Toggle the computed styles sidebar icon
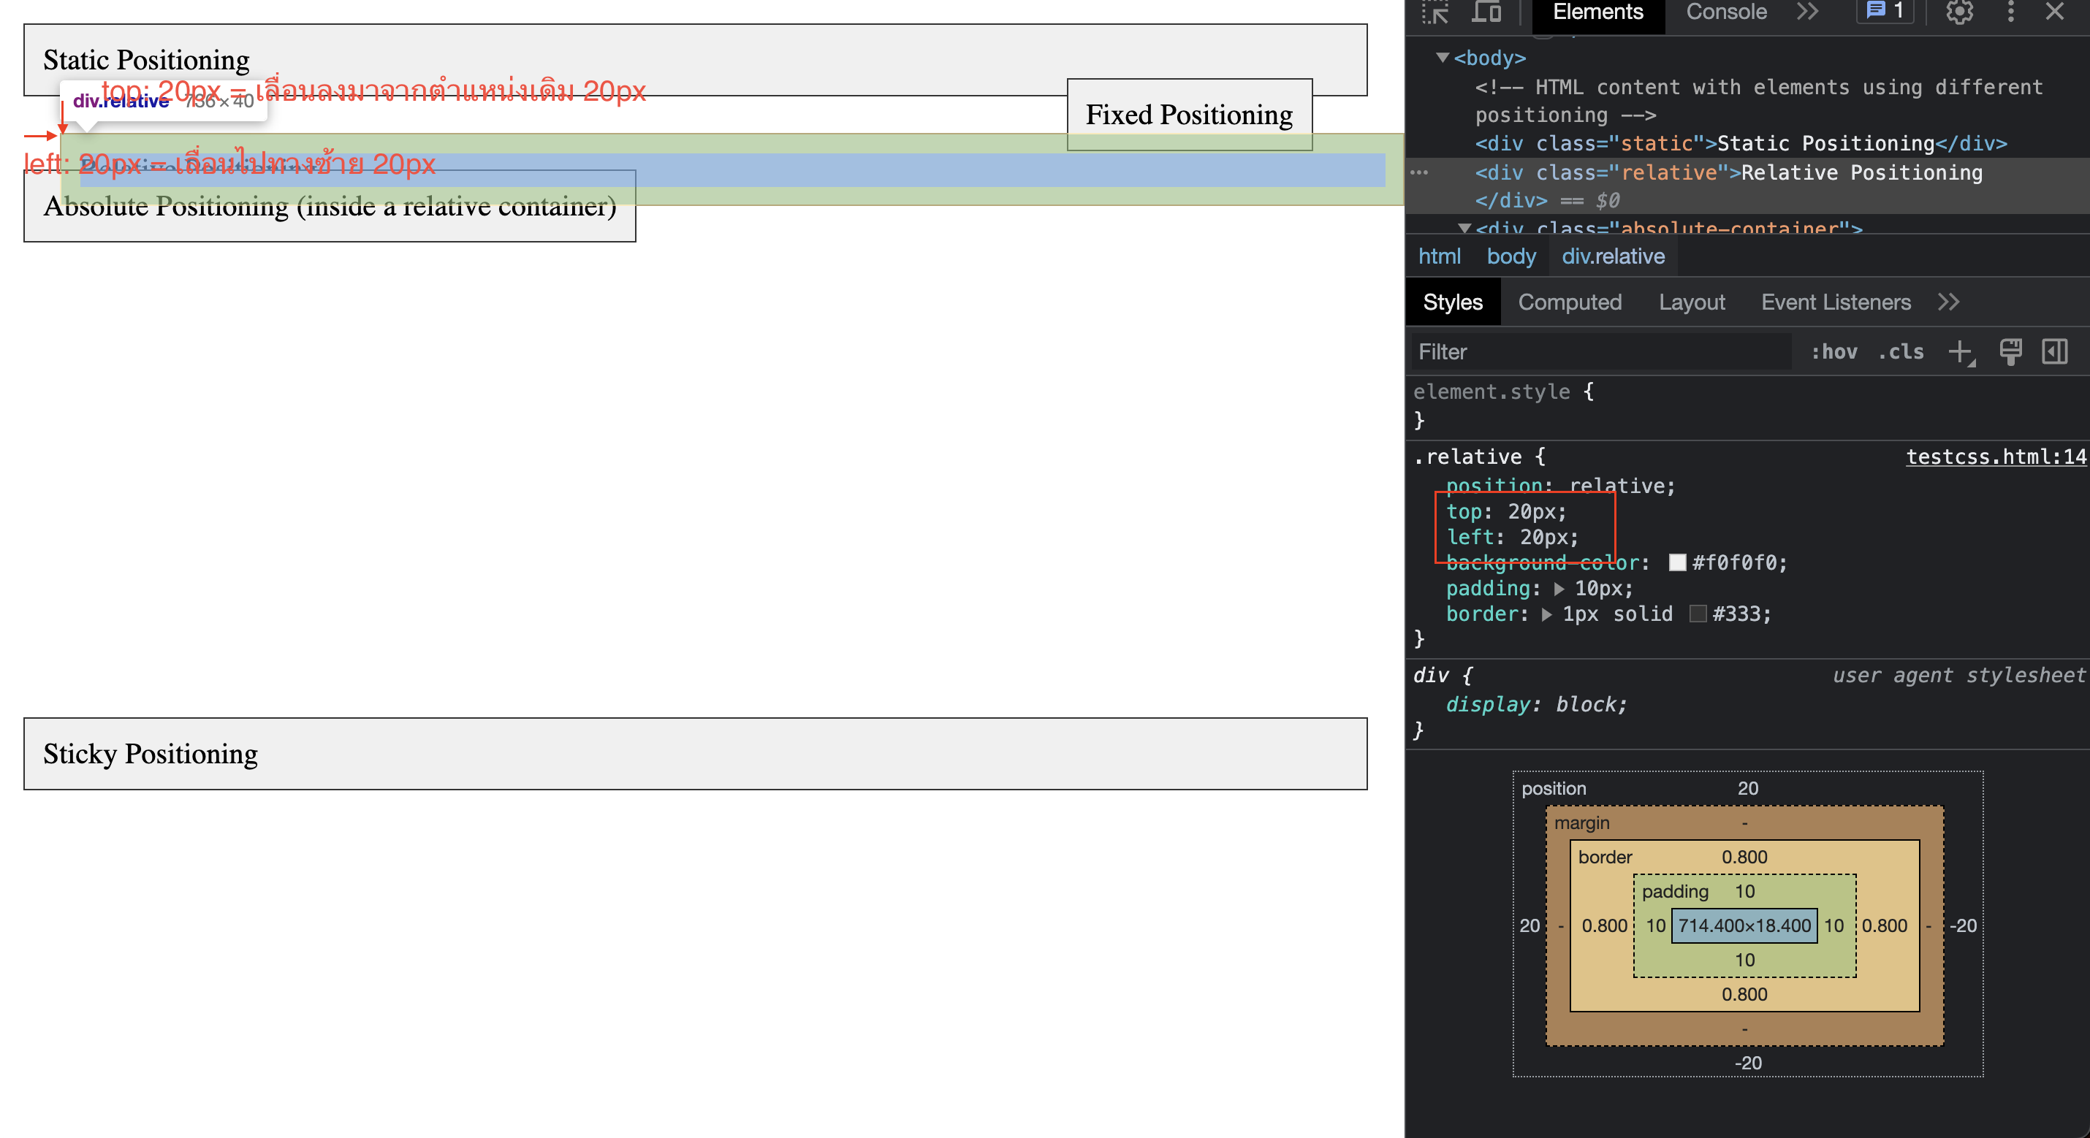This screenshot has width=2090, height=1138. coord(2054,352)
